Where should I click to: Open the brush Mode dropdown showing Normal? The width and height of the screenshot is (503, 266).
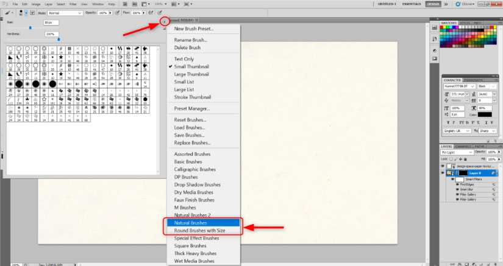click(x=65, y=13)
